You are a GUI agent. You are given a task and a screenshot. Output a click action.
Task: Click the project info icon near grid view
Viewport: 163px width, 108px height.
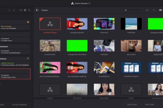tap(154, 10)
